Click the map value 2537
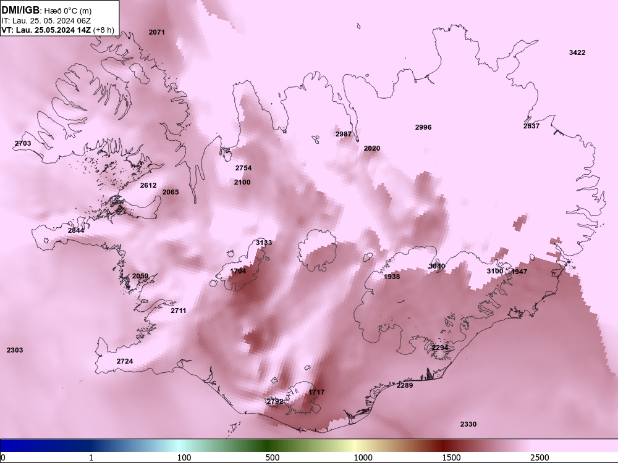 tap(531, 126)
